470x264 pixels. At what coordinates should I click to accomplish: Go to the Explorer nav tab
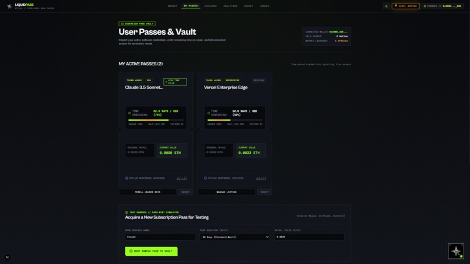tap(211, 6)
